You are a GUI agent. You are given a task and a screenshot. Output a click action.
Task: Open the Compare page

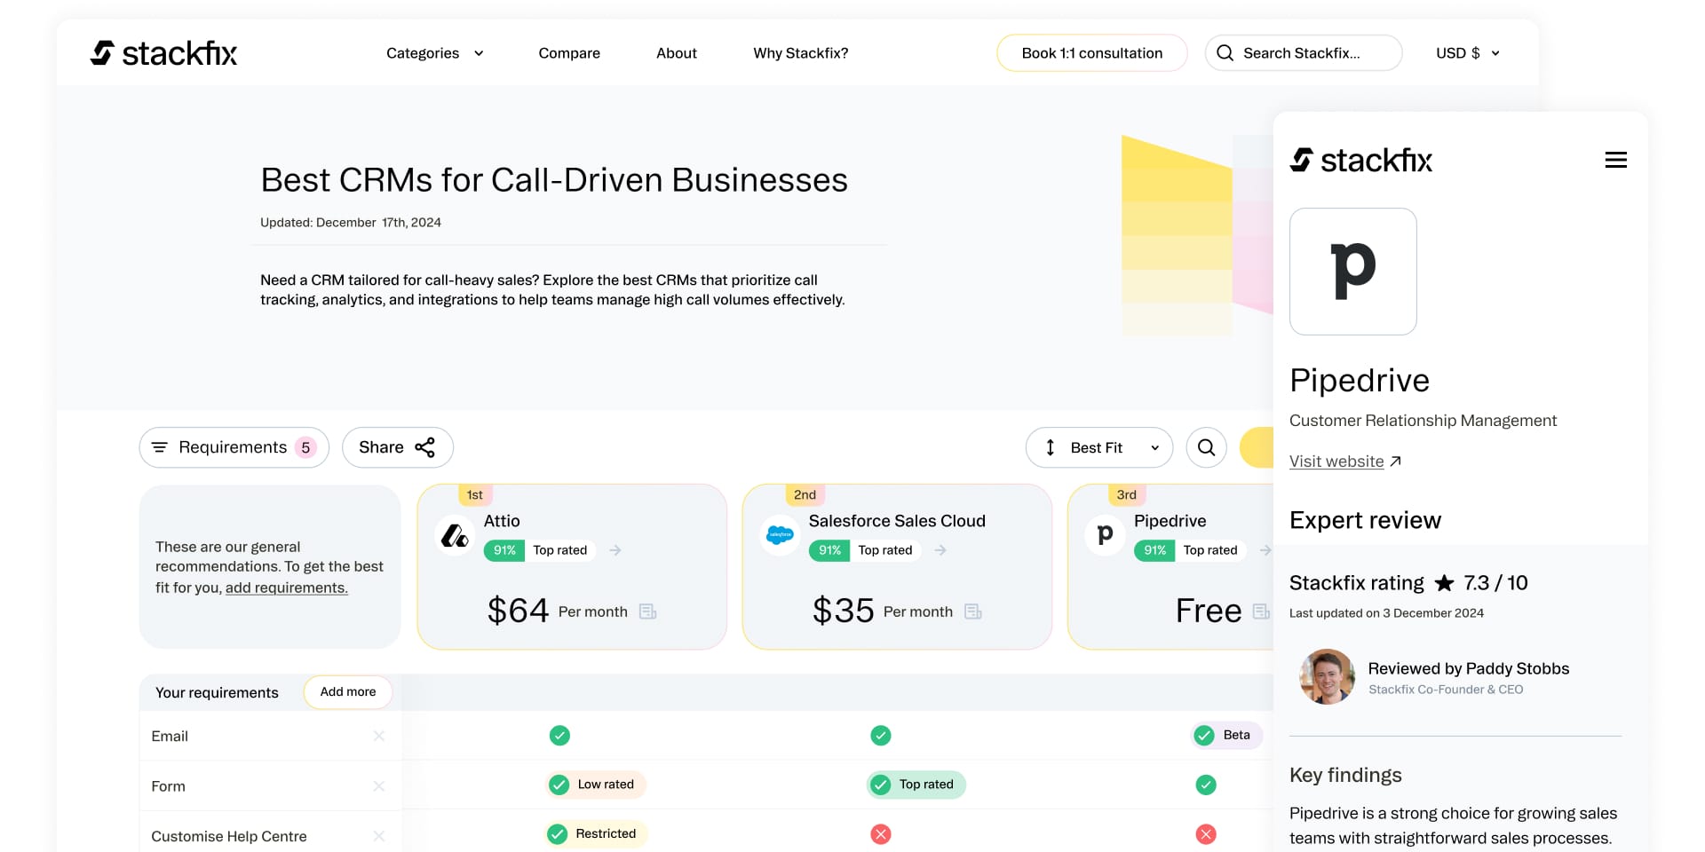pos(569,53)
